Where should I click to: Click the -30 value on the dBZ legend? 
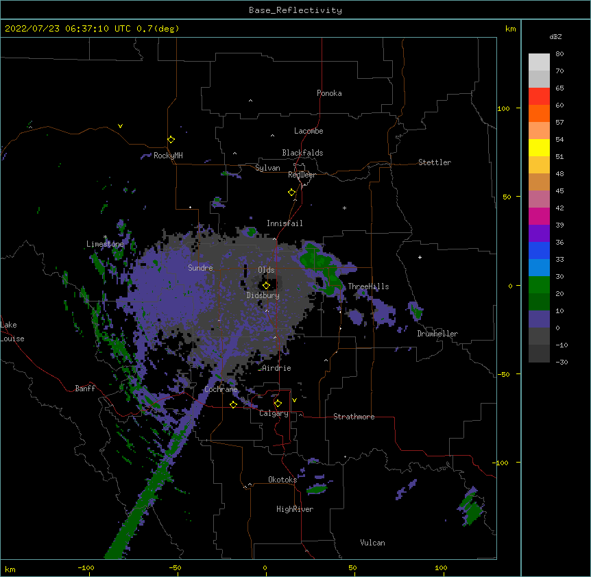pyautogui.click(x=562, y=362)
